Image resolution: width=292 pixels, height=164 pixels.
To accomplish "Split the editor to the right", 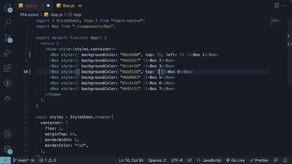I will pos(277,5).
